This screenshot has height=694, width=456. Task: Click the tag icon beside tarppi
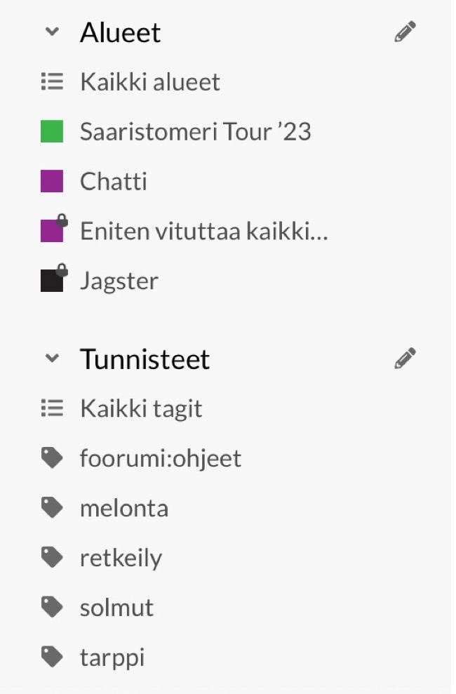[x=52, y=658]
